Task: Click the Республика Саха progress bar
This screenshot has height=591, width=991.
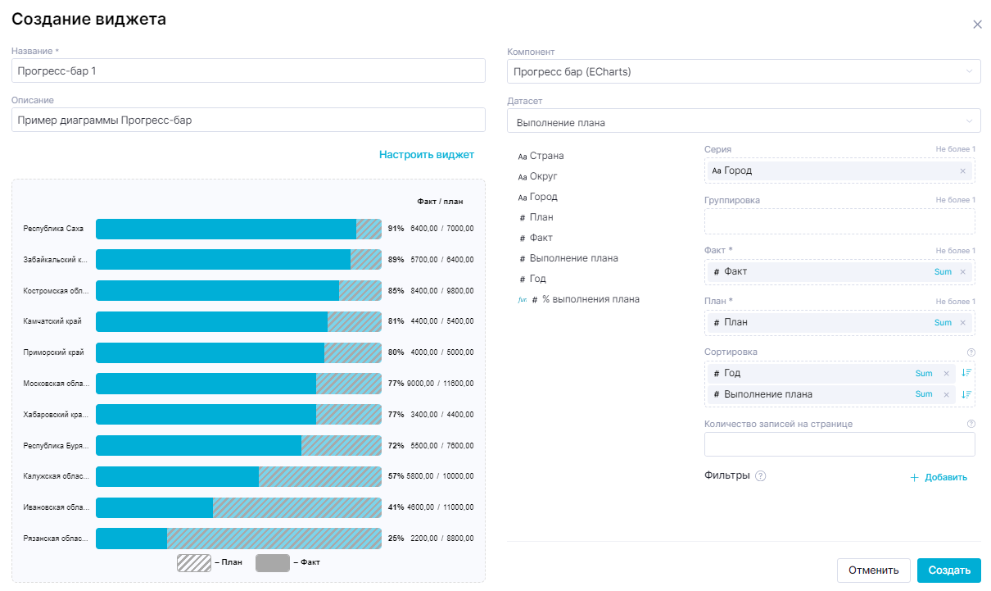Action: pyautogui.click(x=238, y=229)
